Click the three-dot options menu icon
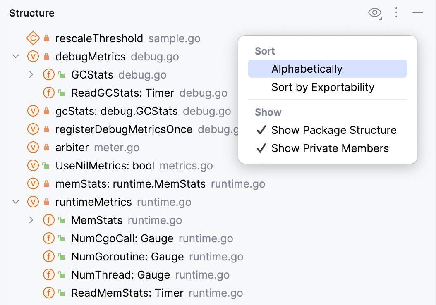 coord(396,13)
